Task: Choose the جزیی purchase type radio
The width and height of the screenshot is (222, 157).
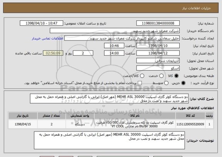Action: (x=183, y=83)
